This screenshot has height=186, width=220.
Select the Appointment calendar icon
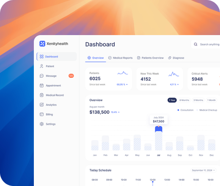[x=41, y=85]
